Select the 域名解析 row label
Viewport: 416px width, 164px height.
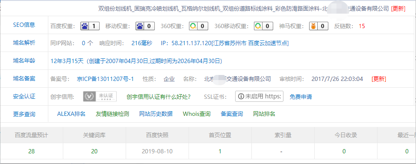pos(24,43)
